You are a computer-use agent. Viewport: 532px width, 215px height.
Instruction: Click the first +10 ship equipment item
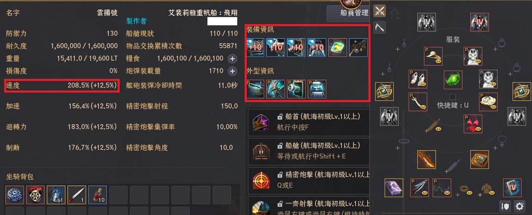tap(255, 48)
